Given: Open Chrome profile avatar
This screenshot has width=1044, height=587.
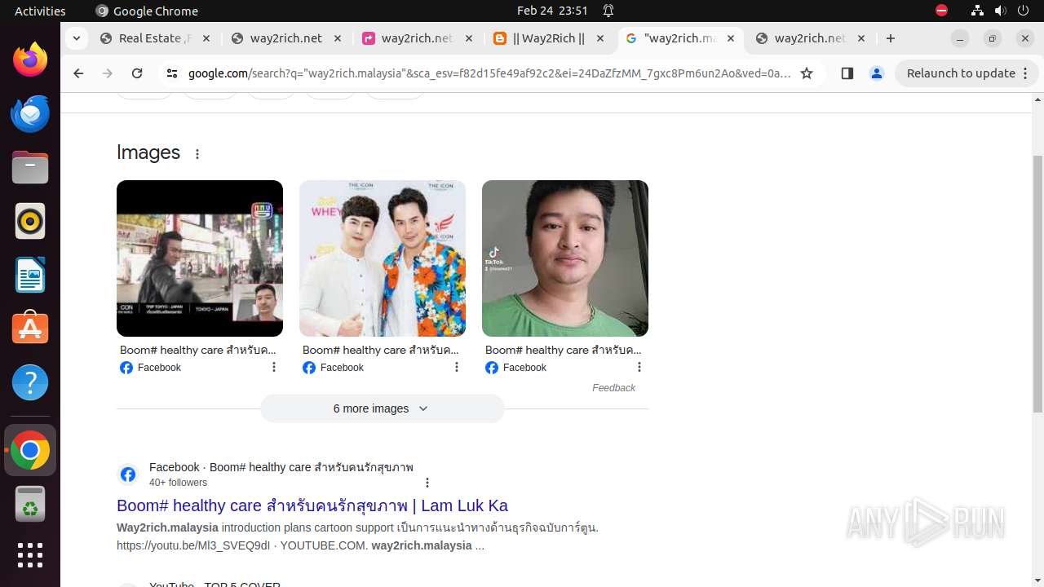Looking at the screenshot, I should (877, 73).
